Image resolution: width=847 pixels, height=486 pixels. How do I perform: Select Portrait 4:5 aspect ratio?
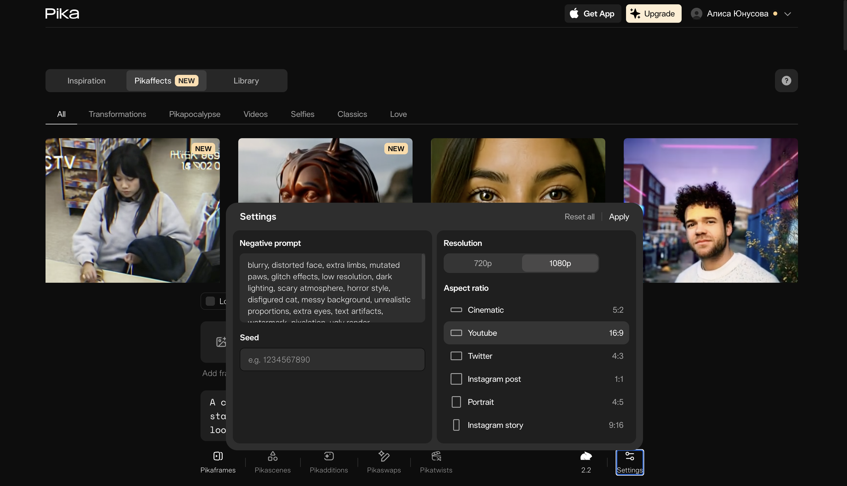(x=536, y=402)
